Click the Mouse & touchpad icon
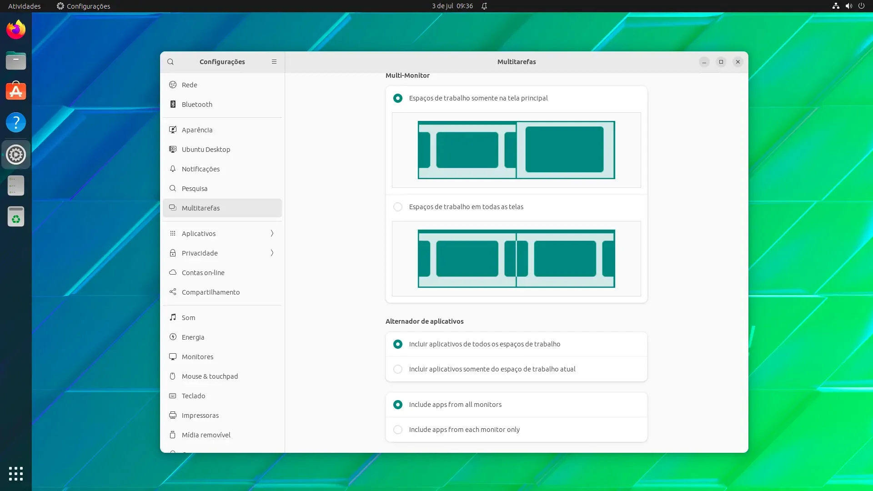 point(173,376)
